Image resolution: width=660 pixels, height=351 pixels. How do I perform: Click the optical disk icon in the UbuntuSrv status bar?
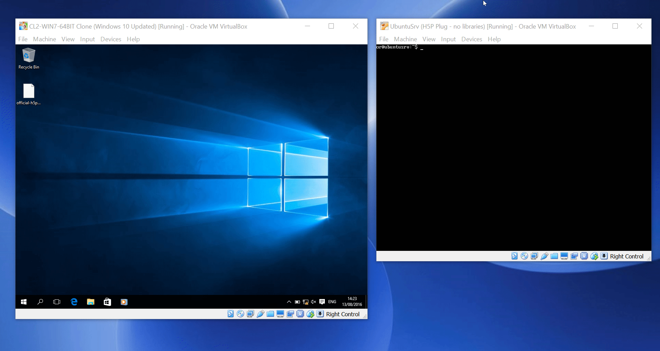point(524,256)
